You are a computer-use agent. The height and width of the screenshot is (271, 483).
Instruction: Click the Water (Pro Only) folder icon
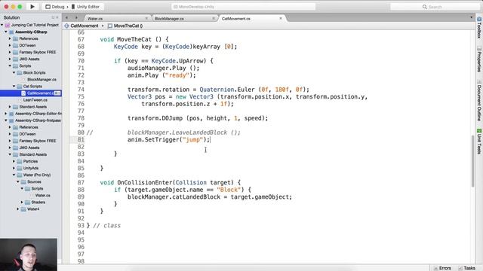[20, 175]
